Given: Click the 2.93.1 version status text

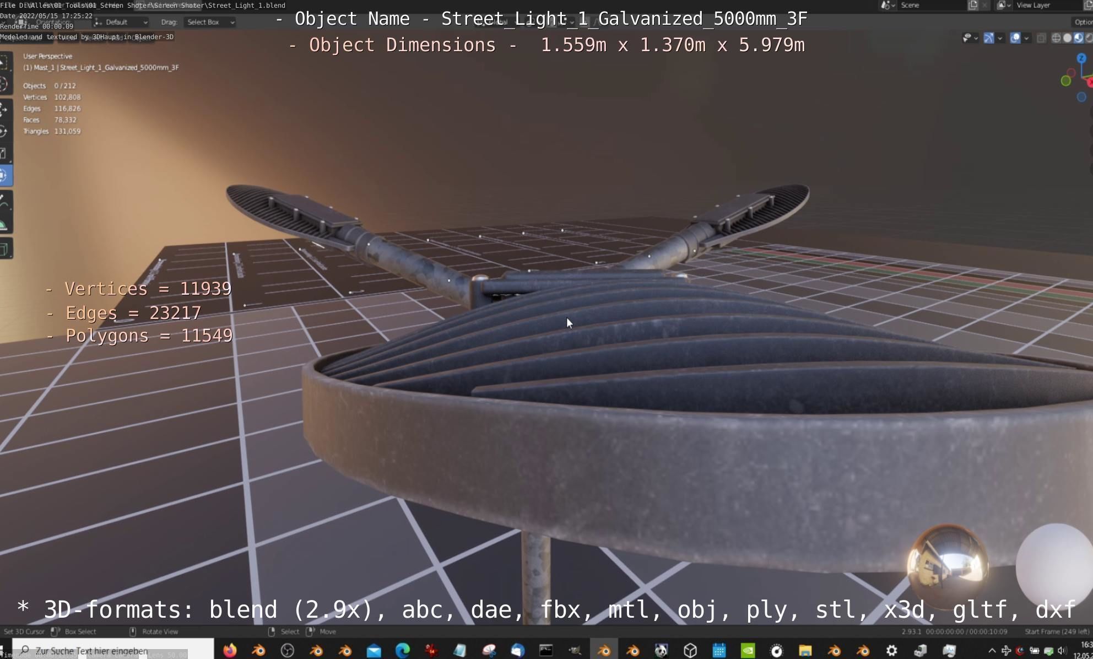Looking at the screenshot, I should click(911, 631).
